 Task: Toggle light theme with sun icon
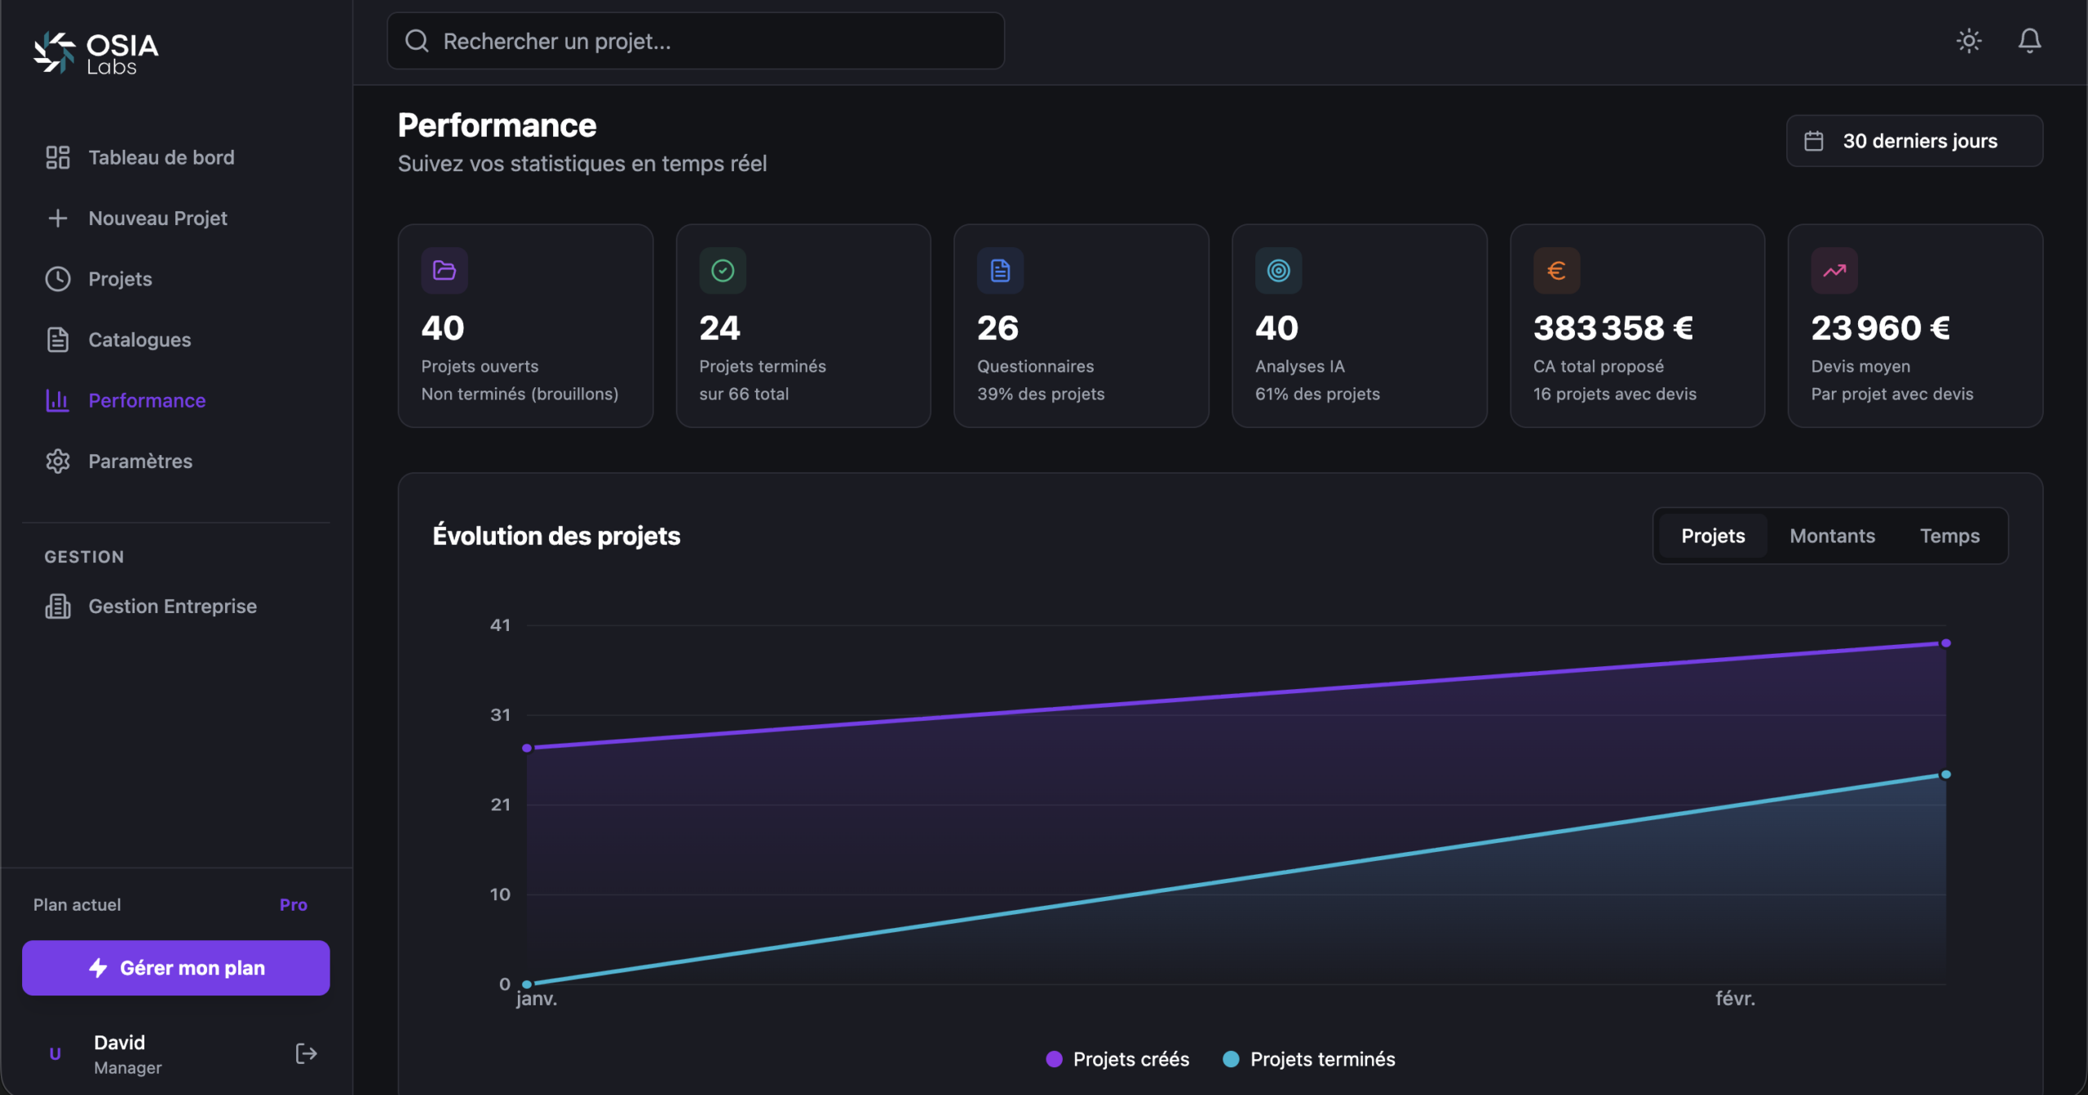coord(1968,41)
